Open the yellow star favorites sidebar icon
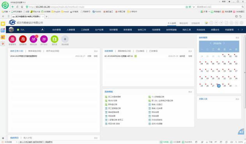 [3, 24]
